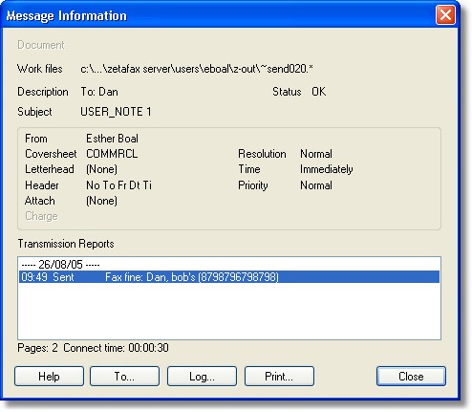
Task: Click the To: Dan description value
Action: tap(99, 92)
